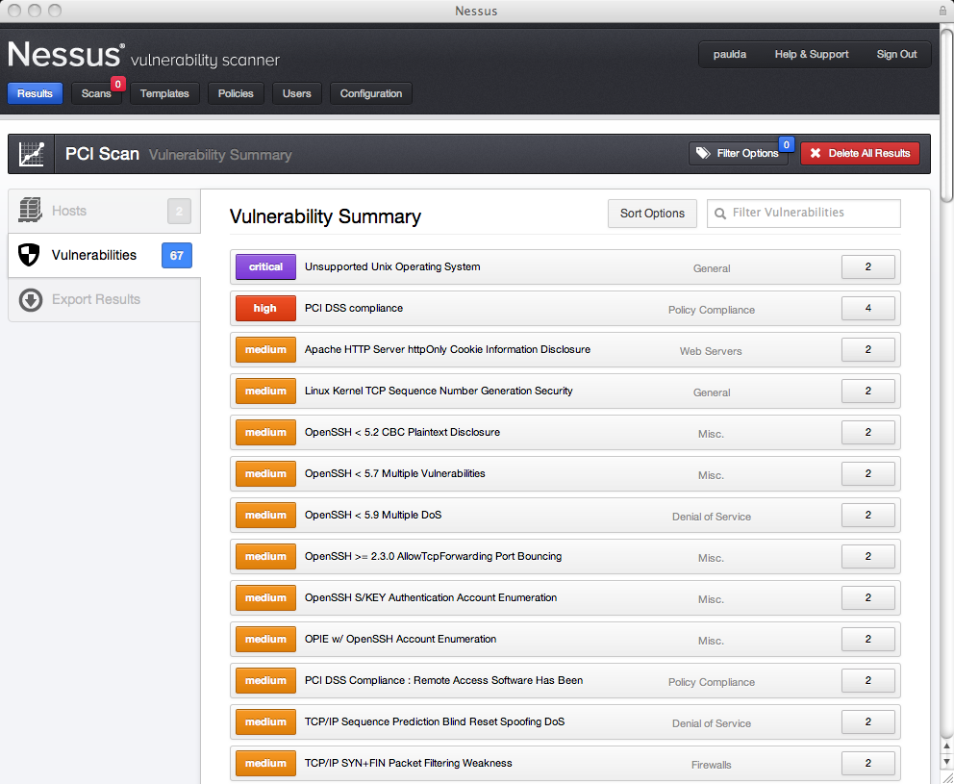Click the Hosts server stack icon
The height and width of the screenshot is (784, 954).
[x=30, y=210]
